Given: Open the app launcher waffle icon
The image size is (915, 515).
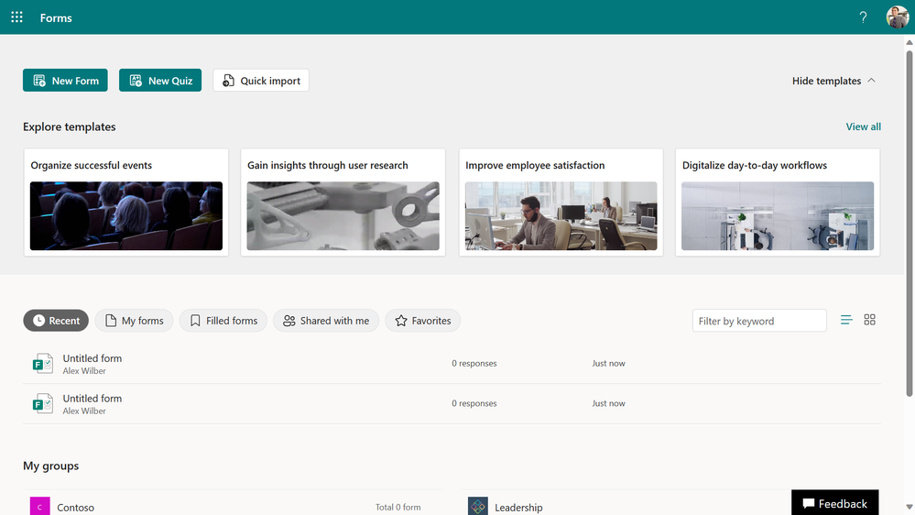Looking at the screenshot, I should pos(16,17).
